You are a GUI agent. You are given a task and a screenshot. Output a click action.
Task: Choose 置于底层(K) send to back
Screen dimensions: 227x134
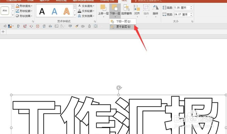click(123, 27)
